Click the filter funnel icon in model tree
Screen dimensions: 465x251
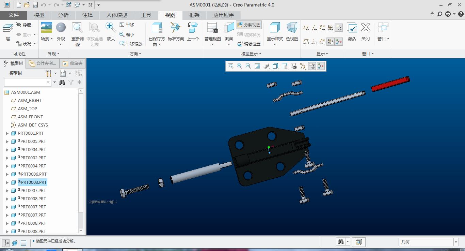click(71, 82)
